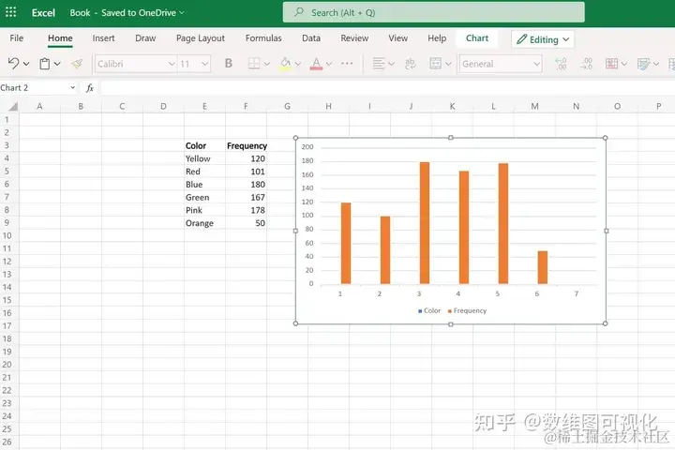
Task: Apply the Font Color A
Action: tap(316, 64)
